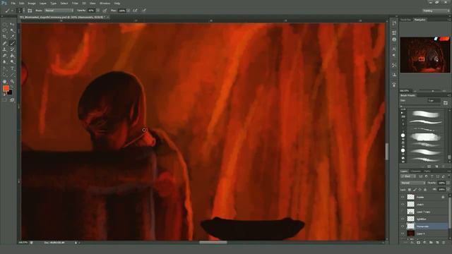452x254 pixels.
Task: Enable airbrush mode in options bar
Action: (135, 11)
